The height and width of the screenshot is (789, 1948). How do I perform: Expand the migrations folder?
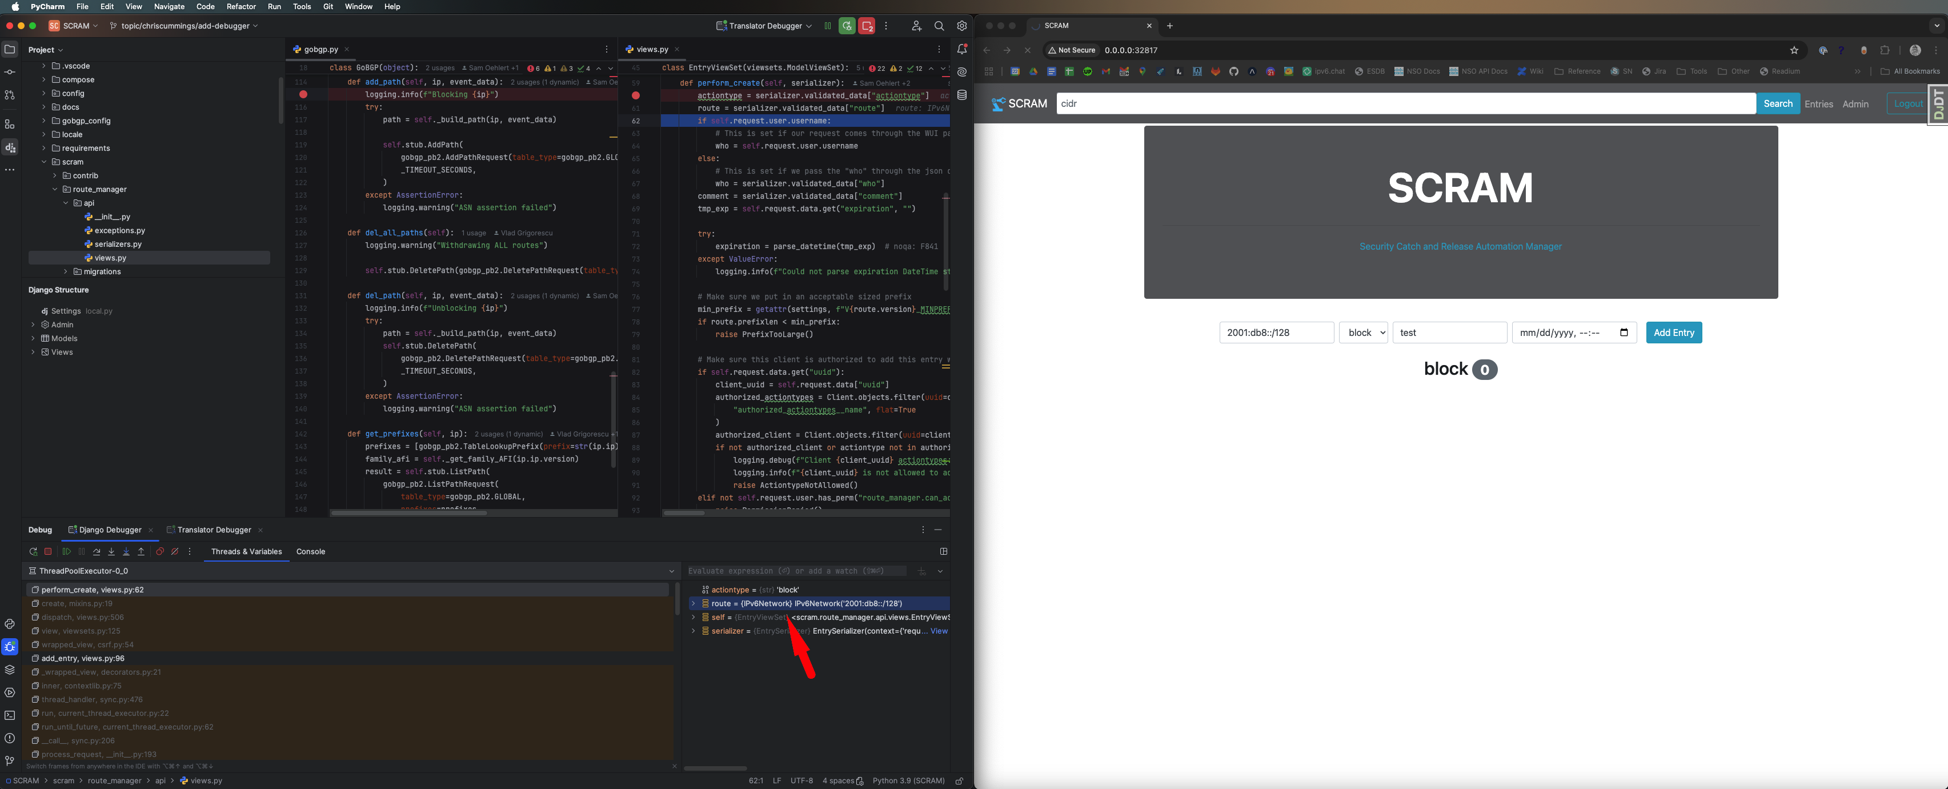66,271
